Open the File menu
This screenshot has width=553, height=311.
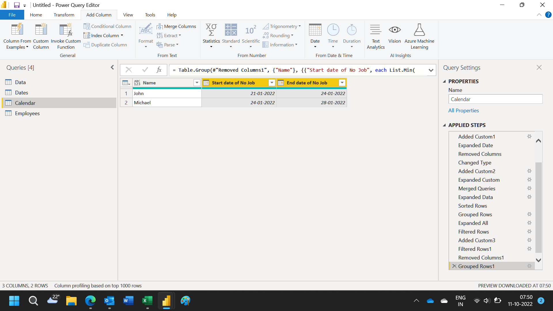12,15
